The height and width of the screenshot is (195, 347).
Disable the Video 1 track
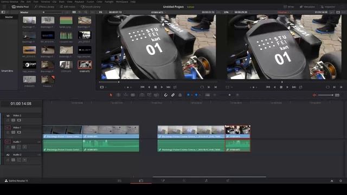point(19,132)
